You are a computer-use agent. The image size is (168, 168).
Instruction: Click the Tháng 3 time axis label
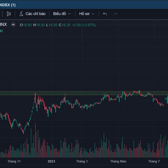coord(82,161)
